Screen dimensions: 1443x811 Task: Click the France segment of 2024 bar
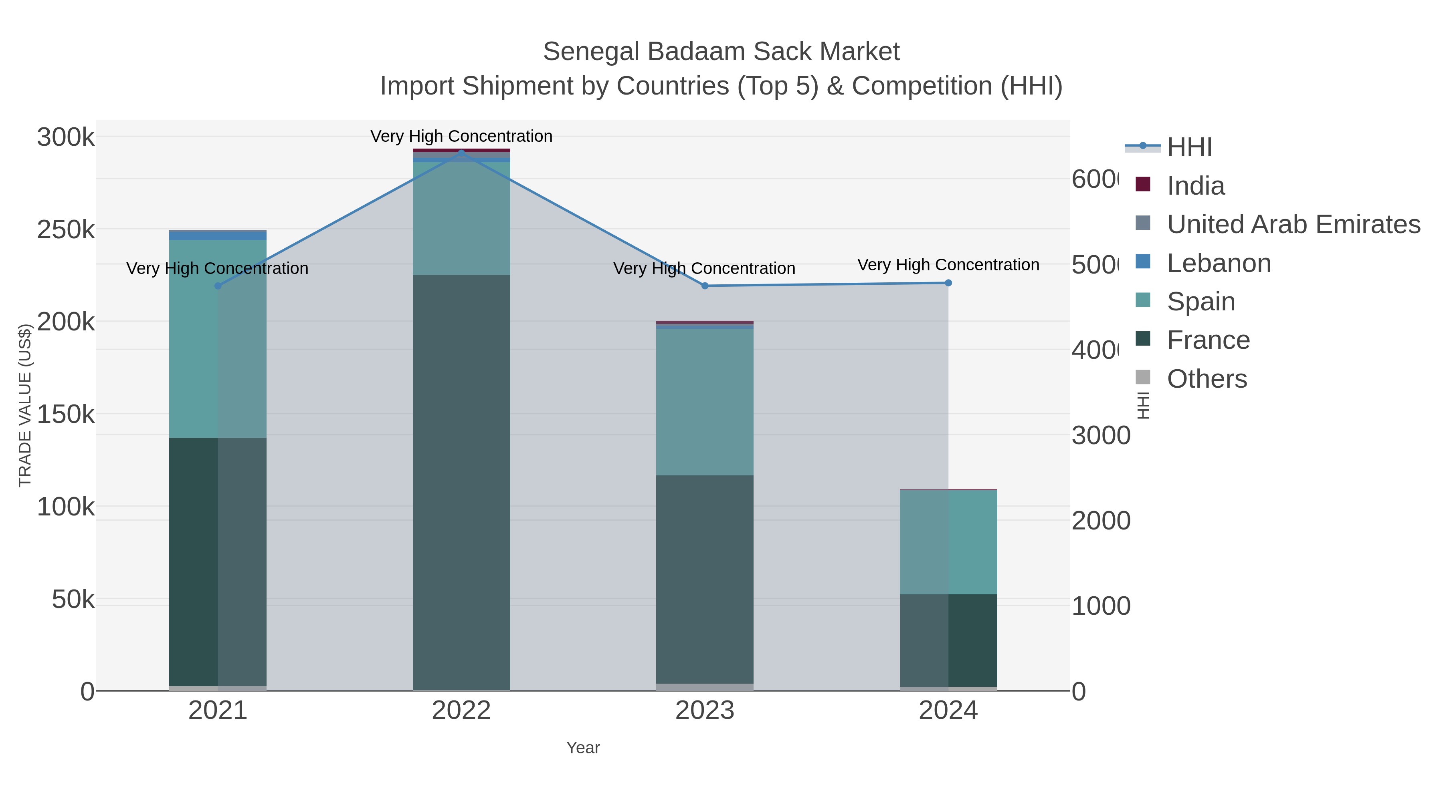point(948,640)
